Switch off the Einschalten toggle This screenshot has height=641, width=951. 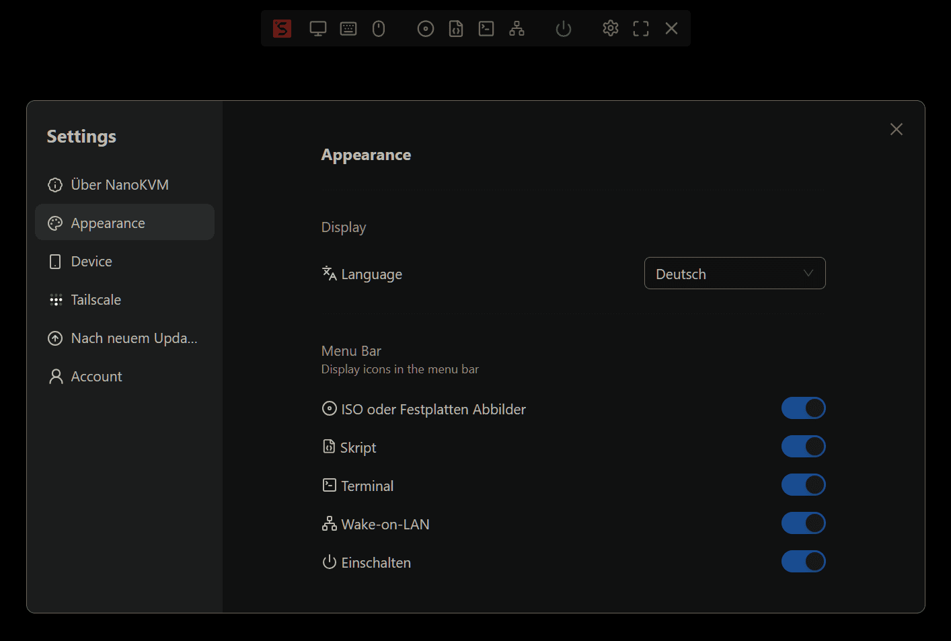tap(803, 562)
